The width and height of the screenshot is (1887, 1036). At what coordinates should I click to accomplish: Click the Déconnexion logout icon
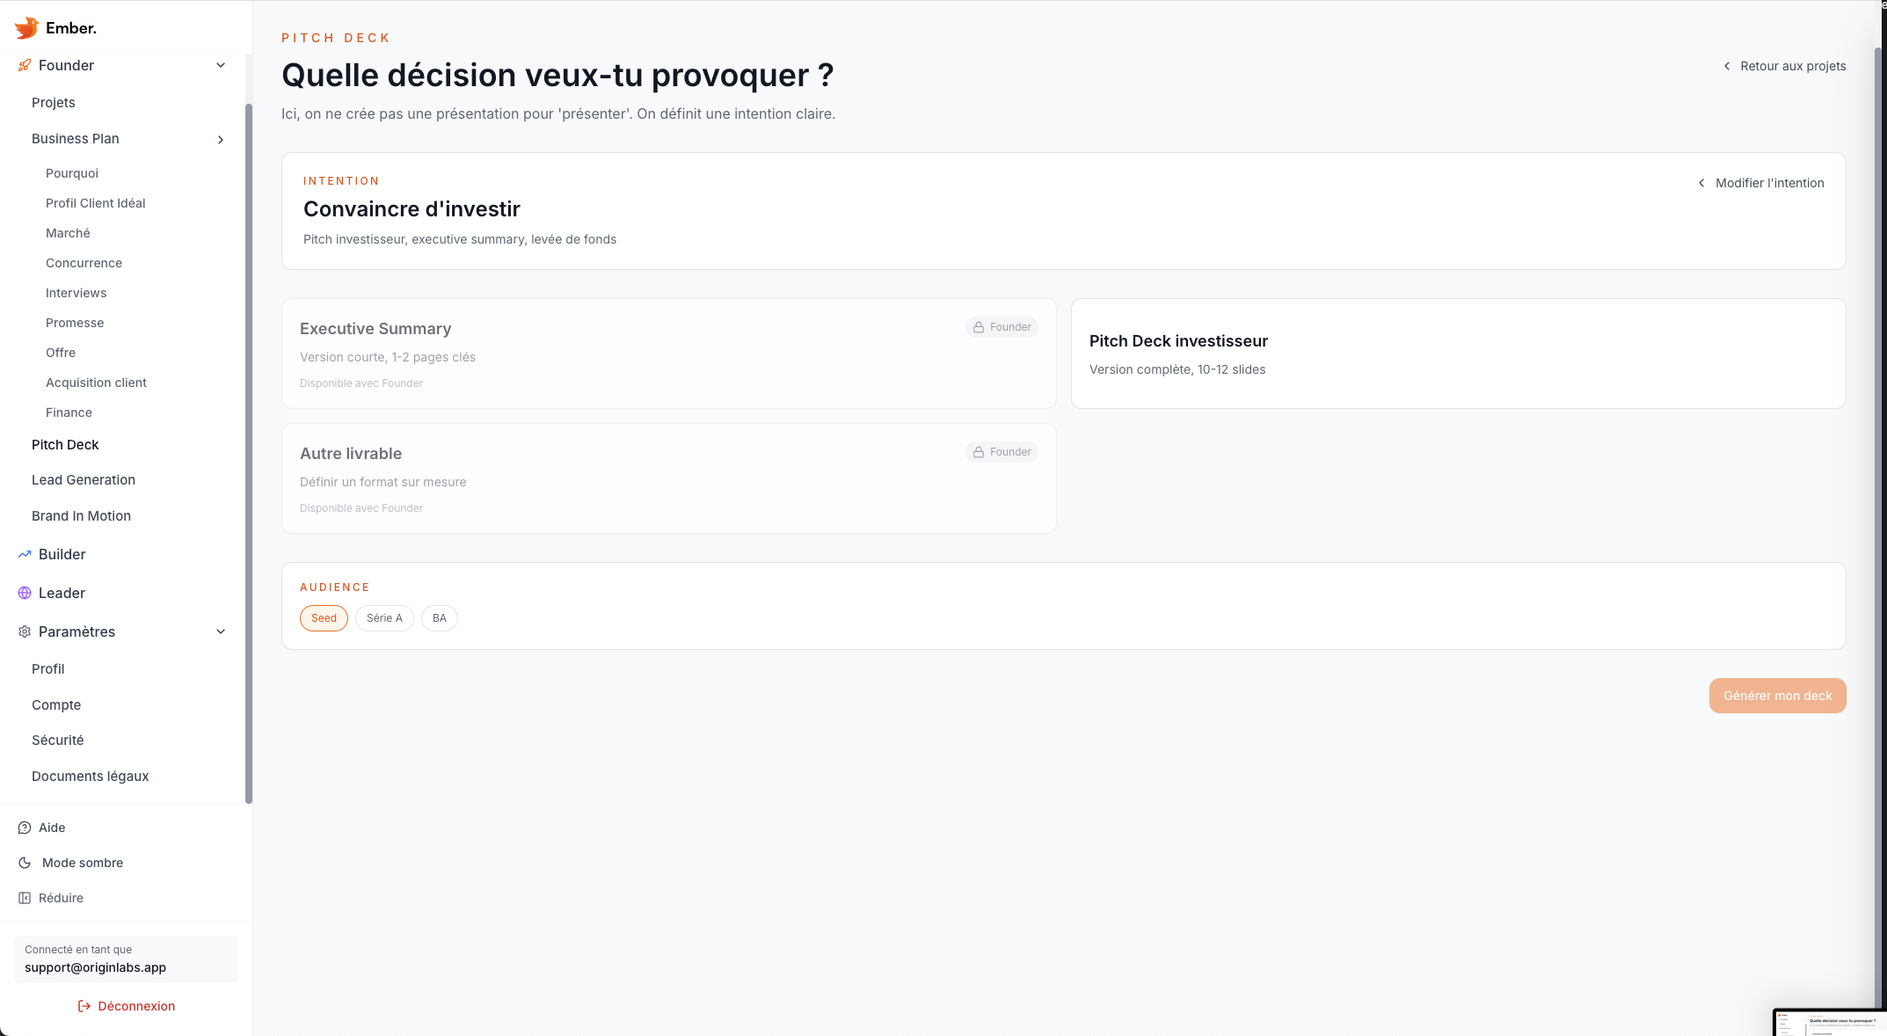pos(84,1006)
